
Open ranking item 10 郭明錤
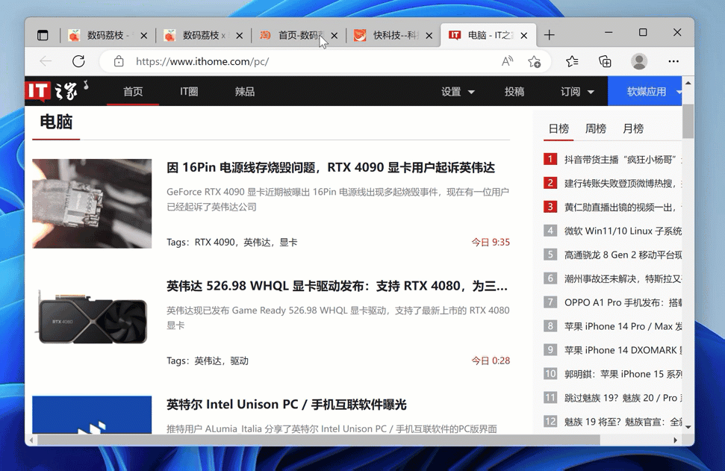[x=623, y=374]
